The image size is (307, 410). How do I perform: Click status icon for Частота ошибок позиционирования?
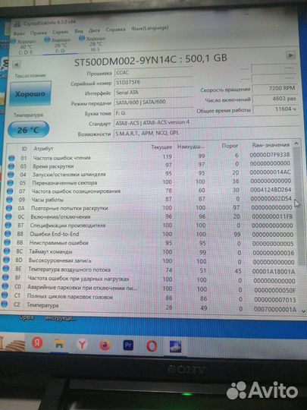pos(10,191)
